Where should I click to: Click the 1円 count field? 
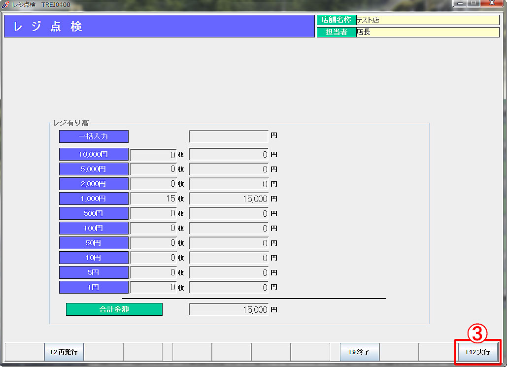[153, 287]
